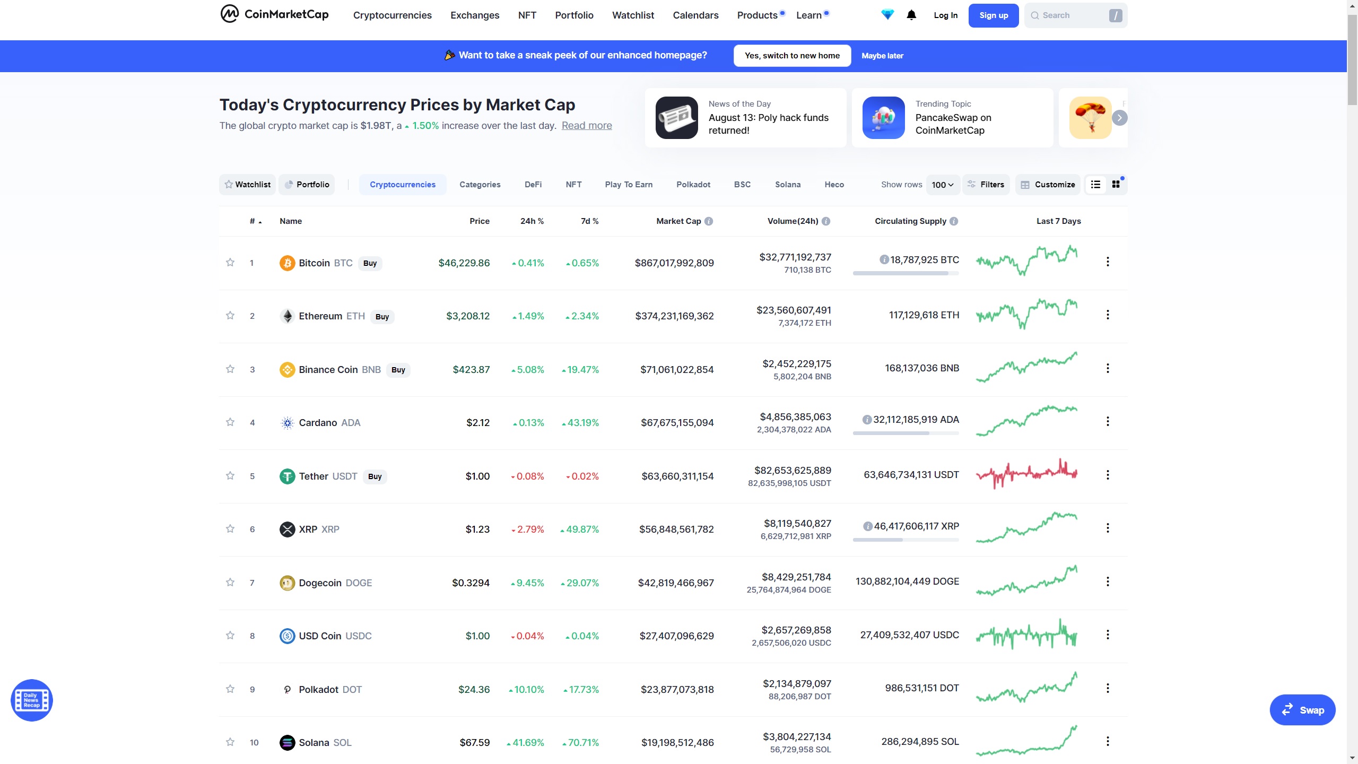Click the Cardano coin logo
The width and height of the screenshot is (1358, 764).
click(x=287, y=423)
